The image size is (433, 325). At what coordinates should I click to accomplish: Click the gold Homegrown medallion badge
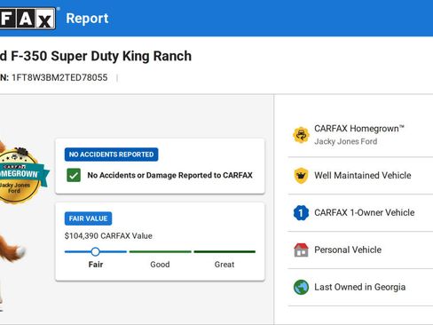click(x=20, y=176)
